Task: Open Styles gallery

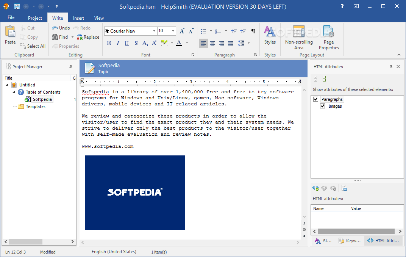Action: (x=270, y=35)
